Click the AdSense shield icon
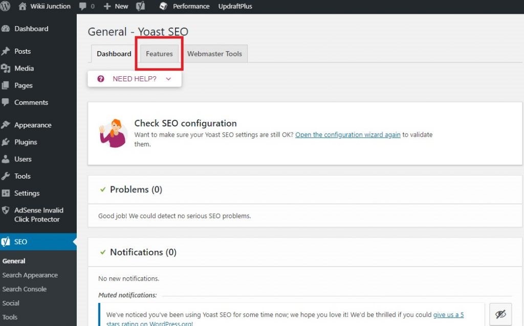 point(5,210)
